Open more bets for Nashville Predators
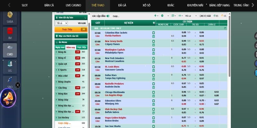The height and width of the screenshot is (128, 257). 154,84
